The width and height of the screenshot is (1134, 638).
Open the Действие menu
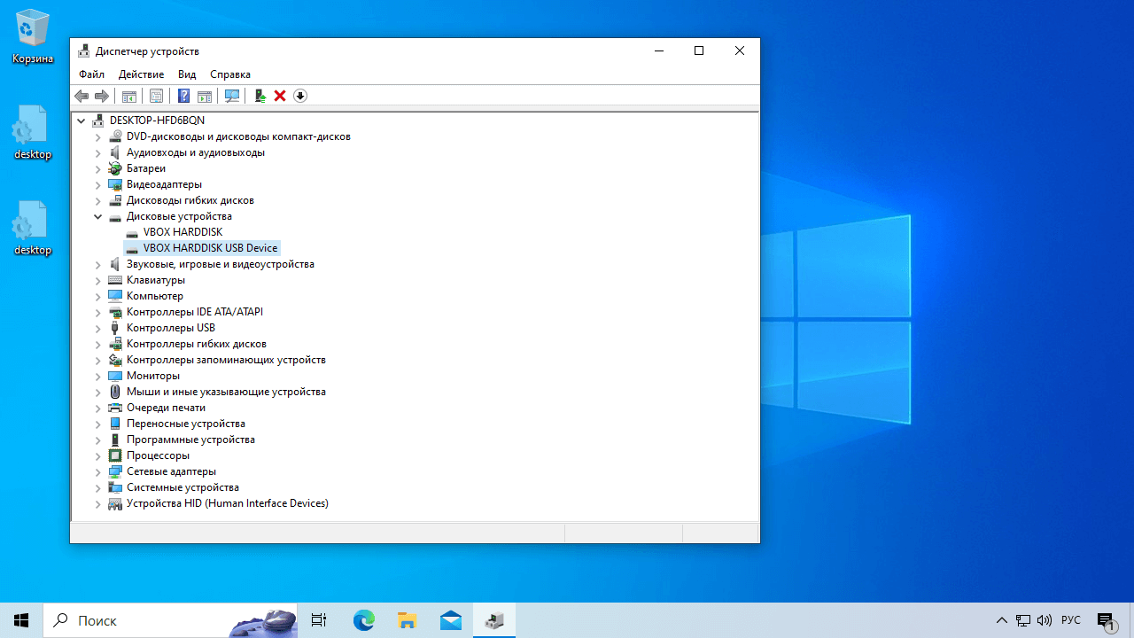pyautogui.click(x=141, y=74)
